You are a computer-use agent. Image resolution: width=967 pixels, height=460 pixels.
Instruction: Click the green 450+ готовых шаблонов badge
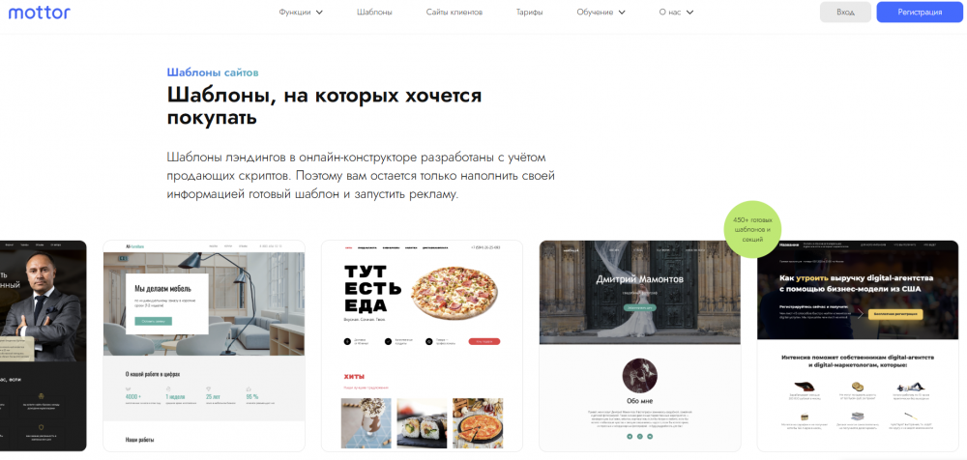pos(752,229)
